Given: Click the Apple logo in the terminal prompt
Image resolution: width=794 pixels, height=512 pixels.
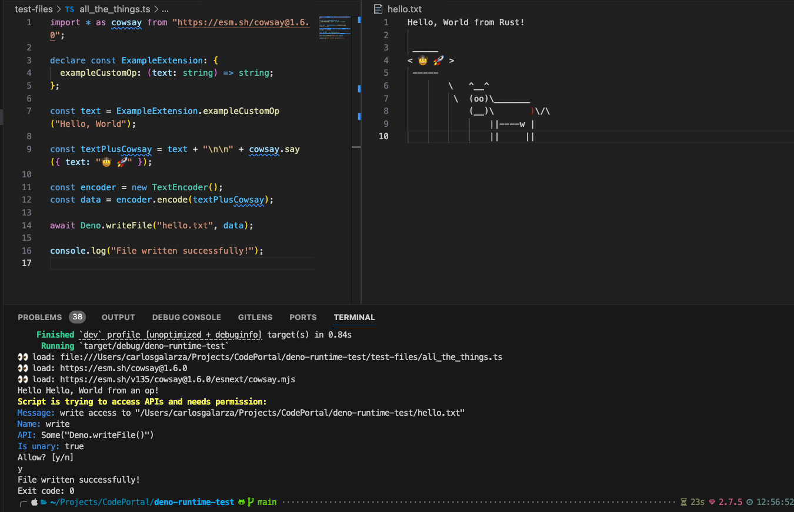Looking at the screenshot, I should (x=34, y=503).
